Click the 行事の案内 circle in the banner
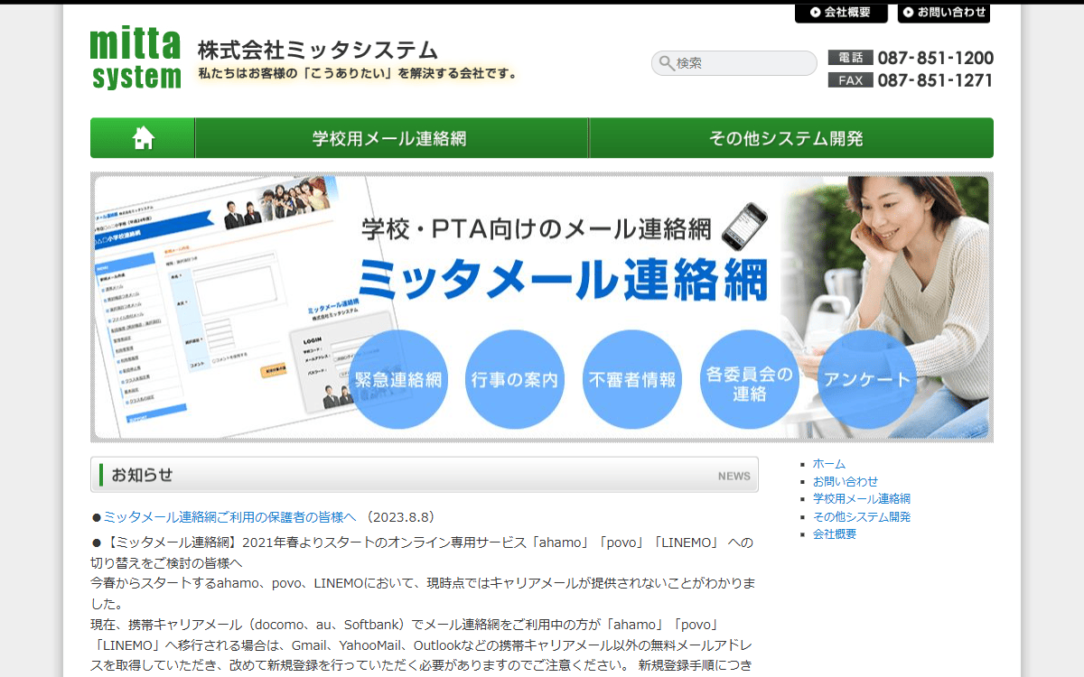This screenshot has width=1084, height=677. [515, 379]
